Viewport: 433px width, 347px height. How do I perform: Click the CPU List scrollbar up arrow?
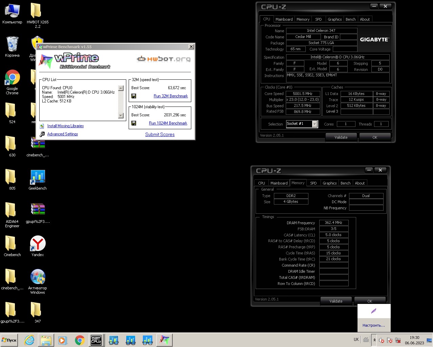pyautogui.click(x=121, y=88)
